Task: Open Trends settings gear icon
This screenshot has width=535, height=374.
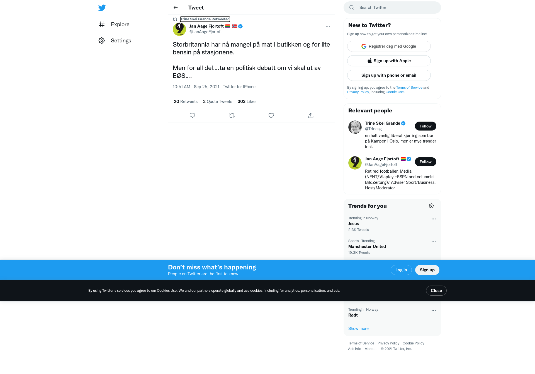Action: click(431, 206)
